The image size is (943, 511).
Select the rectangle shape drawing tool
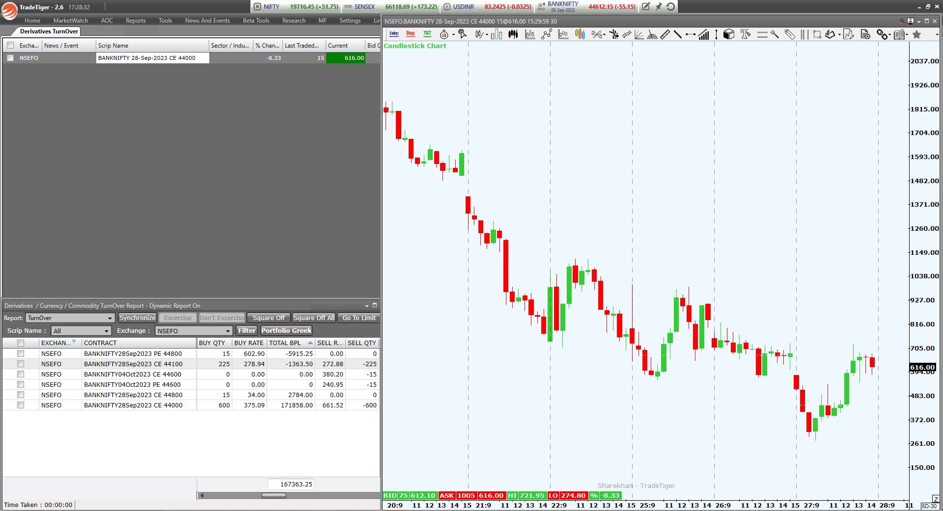coord(817,34)
